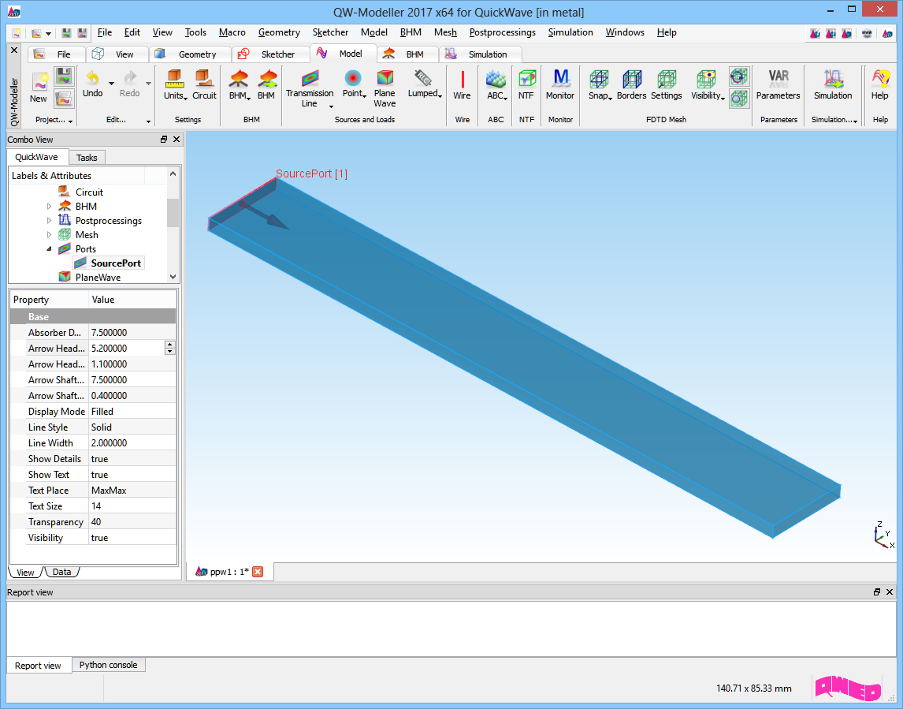Open the Text Place MaxMax value
Image resolution: width=903 pixels, height=709 pixels.
click(132, 491)
